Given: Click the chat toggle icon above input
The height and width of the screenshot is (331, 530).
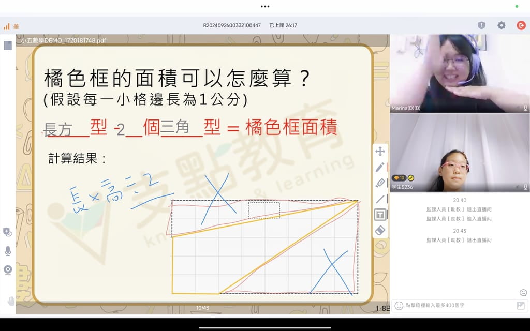Looking at the screenshot, I should 523,293.
